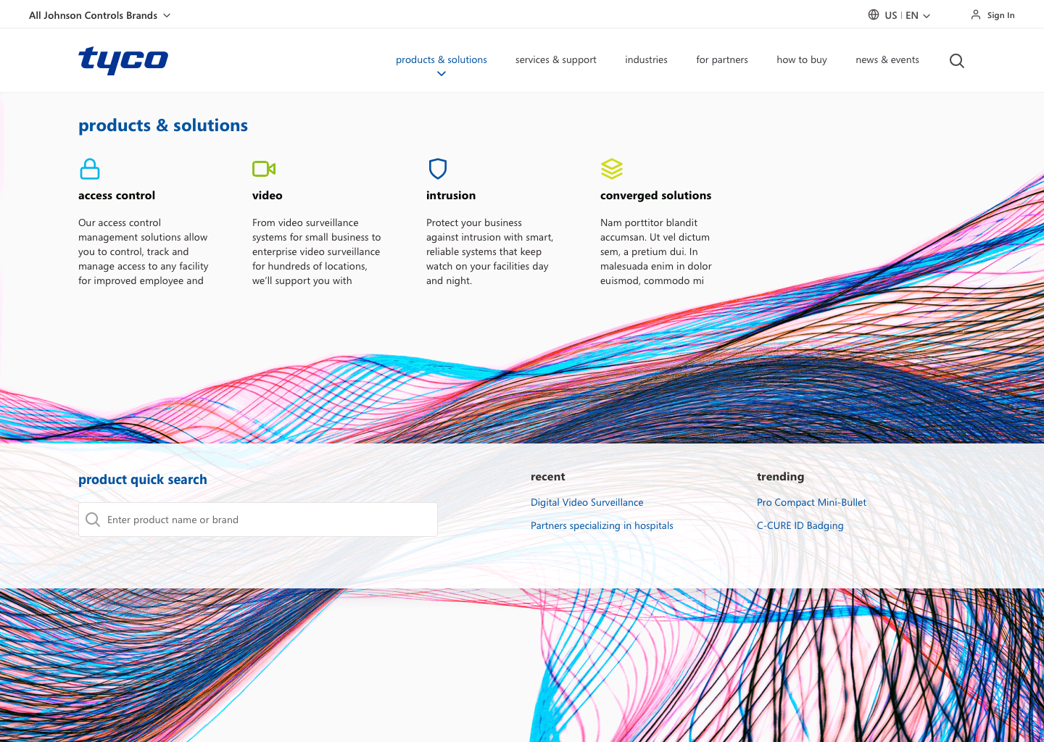Image resolution: width=1044 pixels, height=742 pixels.
Task: Open the search magnifier in header
Action: click(x=957, y=61)
